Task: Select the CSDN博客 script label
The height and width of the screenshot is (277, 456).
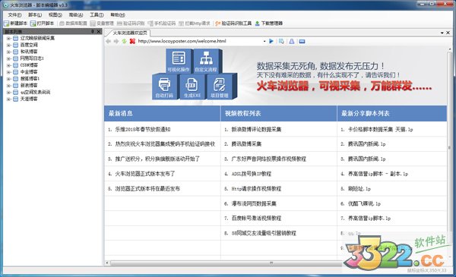Action: (x=29, y=65)
